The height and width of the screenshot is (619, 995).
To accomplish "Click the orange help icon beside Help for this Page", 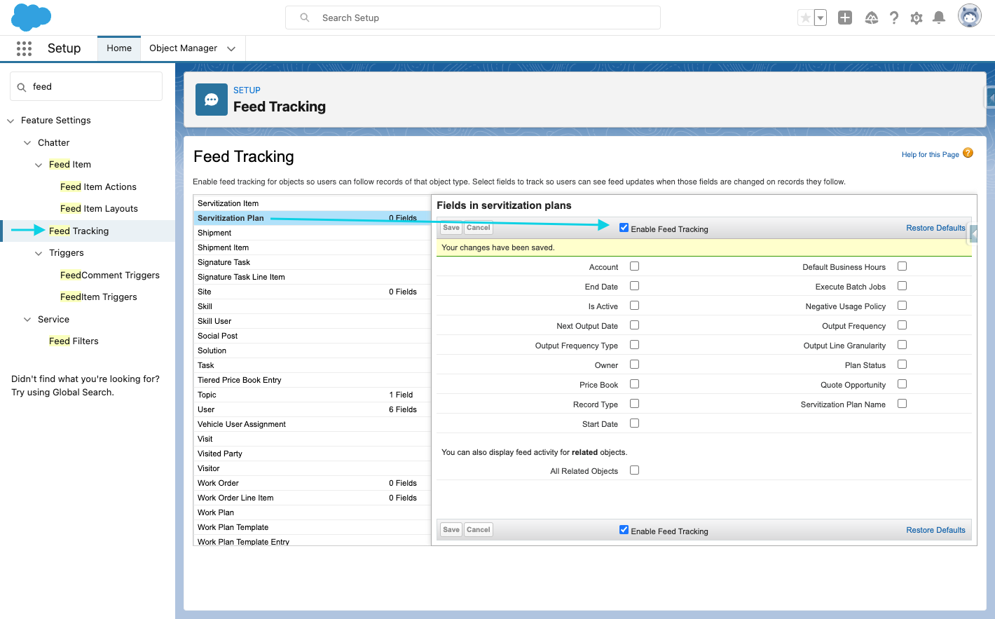I will 968,153.
